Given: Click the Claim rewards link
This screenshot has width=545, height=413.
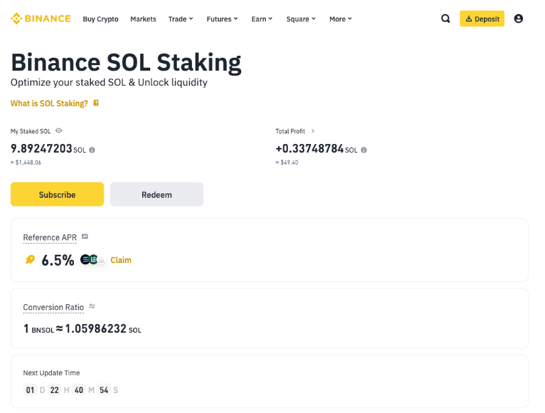Looking at the screenshot, I should [x=121, y=260].
